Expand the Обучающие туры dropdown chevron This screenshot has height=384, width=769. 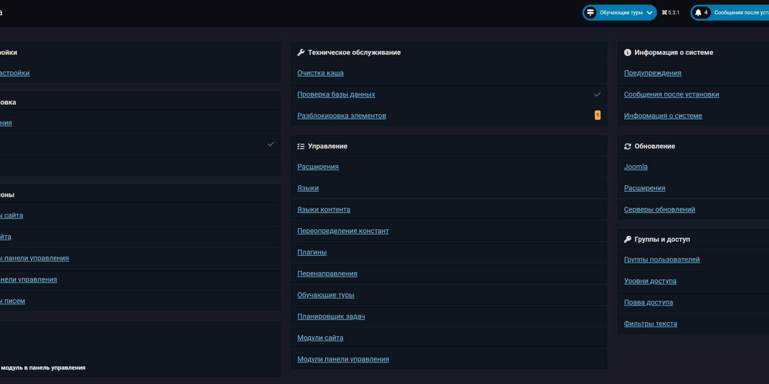(x=649, y=13)
